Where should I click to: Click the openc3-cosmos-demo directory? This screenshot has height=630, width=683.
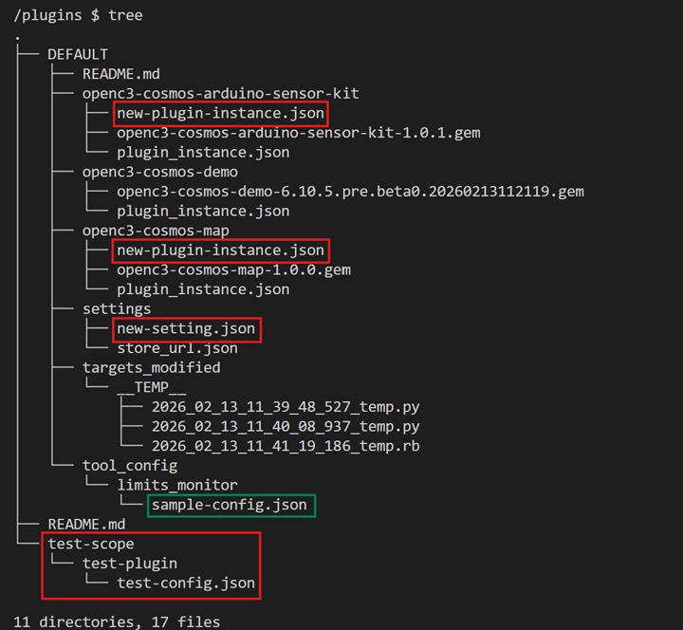[x=160, y=172]
